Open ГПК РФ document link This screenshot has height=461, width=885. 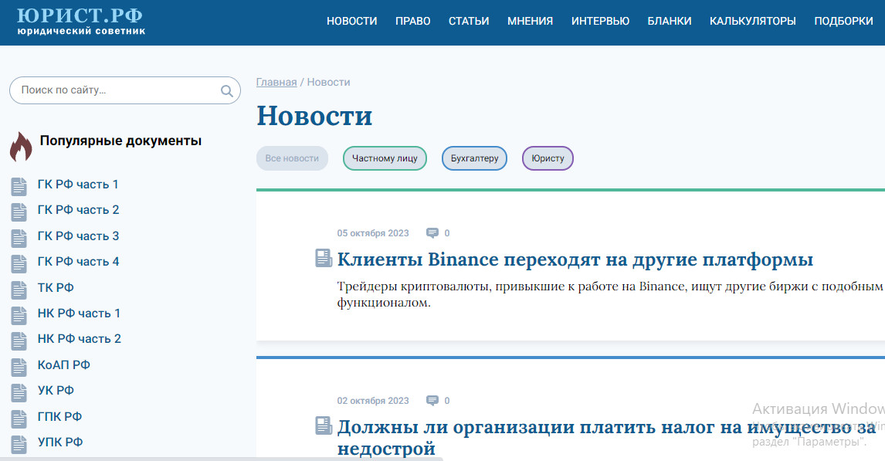[59, 416]
